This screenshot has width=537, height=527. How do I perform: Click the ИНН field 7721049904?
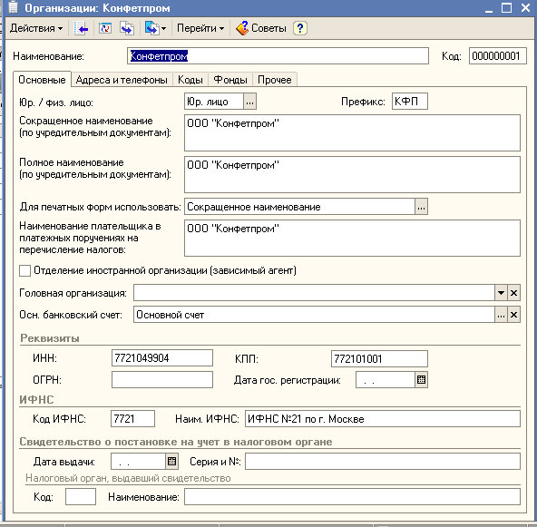(162, 358)
